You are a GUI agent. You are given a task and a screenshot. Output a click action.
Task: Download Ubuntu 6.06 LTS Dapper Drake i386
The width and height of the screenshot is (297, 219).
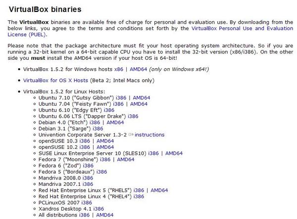[133, 116]
